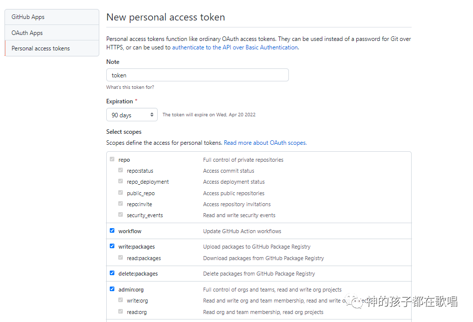Screen dimensions: 473x322
Task: Click the 'Note' field label
Action: tap(113, 62)
